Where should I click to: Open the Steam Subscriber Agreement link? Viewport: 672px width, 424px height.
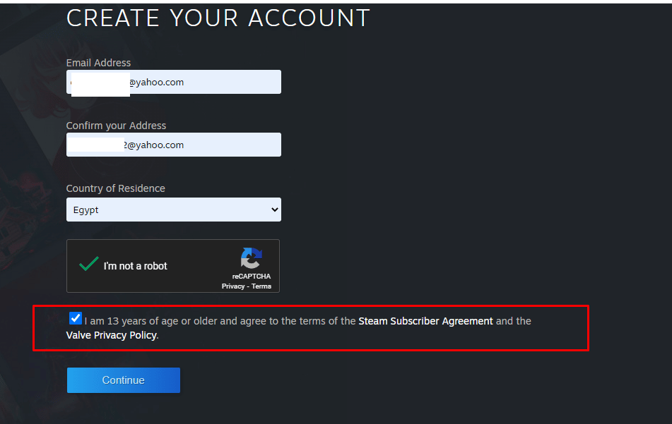point(425,321)
